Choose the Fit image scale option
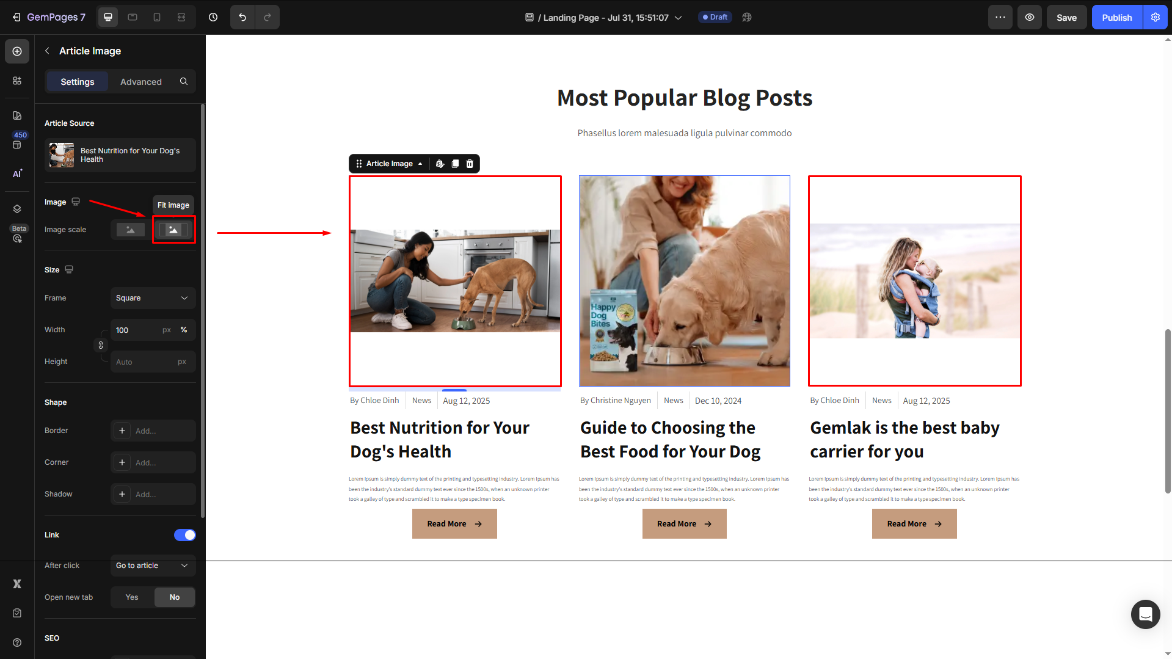The height and width of the screenshot is (659, 1172). pyautogui.click(x=174, y=230)
